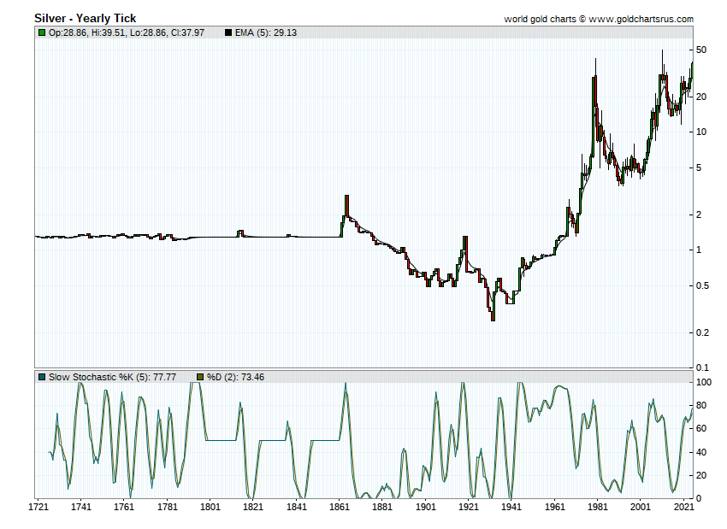The height and width of the screenshot is (529, 727).
Task: Click the 0.1 price axis label
Action: (702, 367)
